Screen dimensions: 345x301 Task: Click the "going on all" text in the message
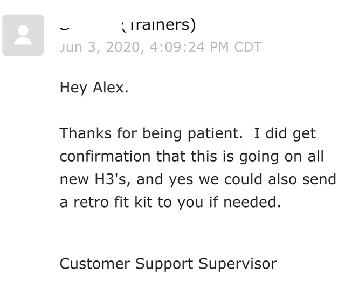pos(281,157)
